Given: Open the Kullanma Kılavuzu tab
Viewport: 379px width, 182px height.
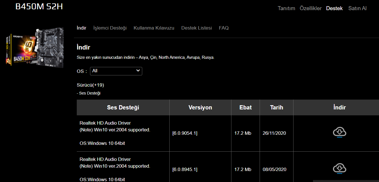Looking at the screenshot, I should click(x=154, y=28).
